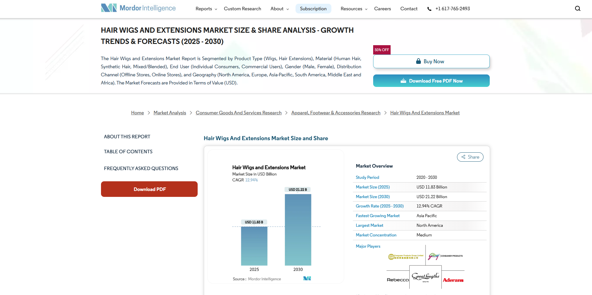Click the lock icon inside Buy Now
The image size is (592, 295).
point(419,61)
